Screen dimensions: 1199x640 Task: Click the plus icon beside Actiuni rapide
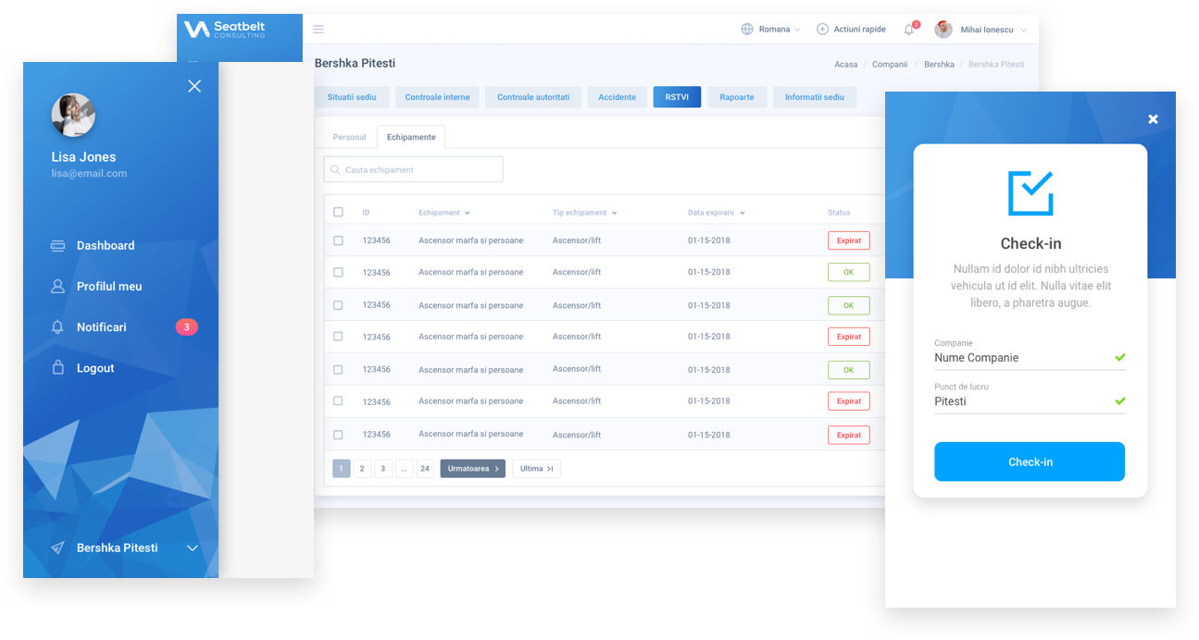click(822, 30)
